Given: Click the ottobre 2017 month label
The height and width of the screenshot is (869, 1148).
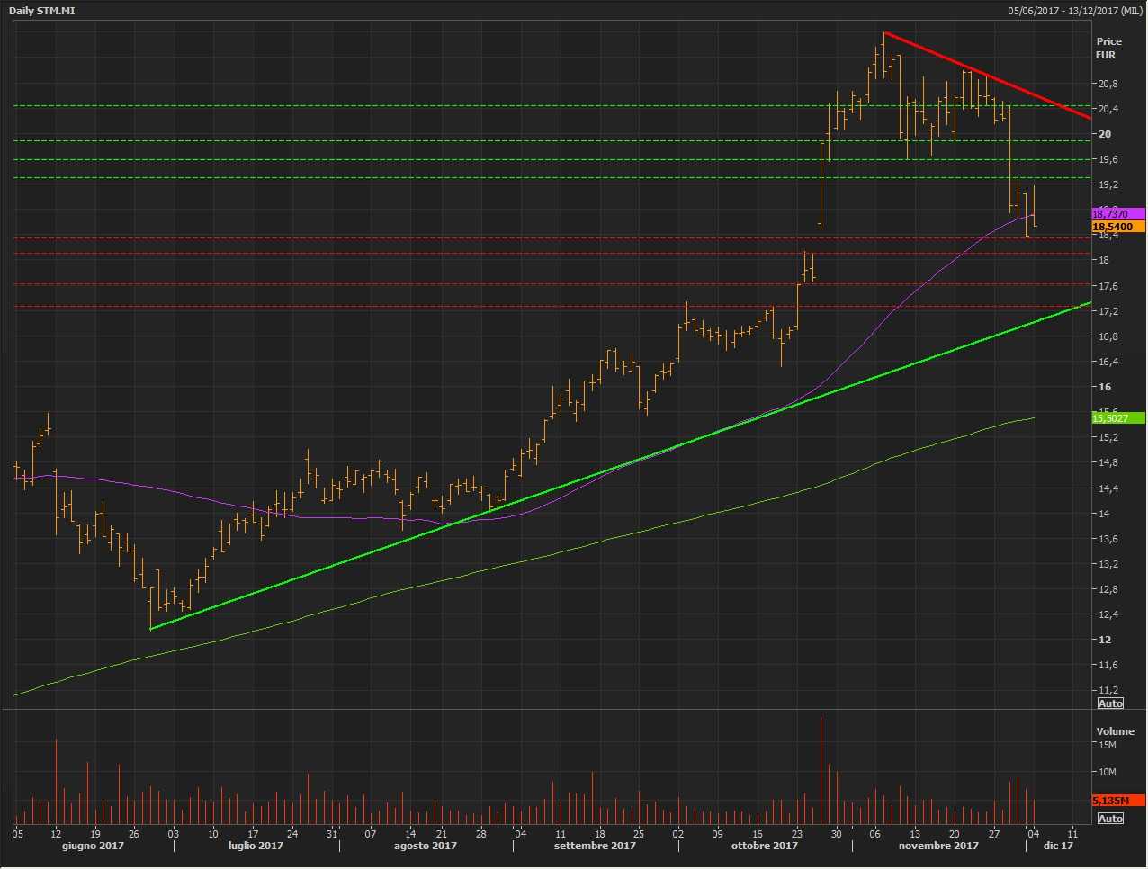Looking at the screenshot, I should [x=764, y=846].
